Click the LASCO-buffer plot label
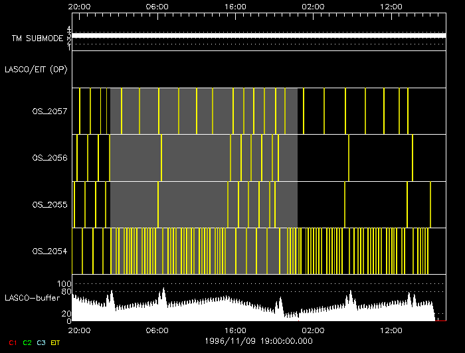The image size is (465, 353). [x=31, y=298]
